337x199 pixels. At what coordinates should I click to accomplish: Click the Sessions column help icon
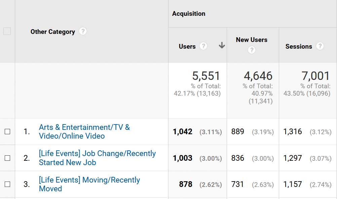click(320, 46)
